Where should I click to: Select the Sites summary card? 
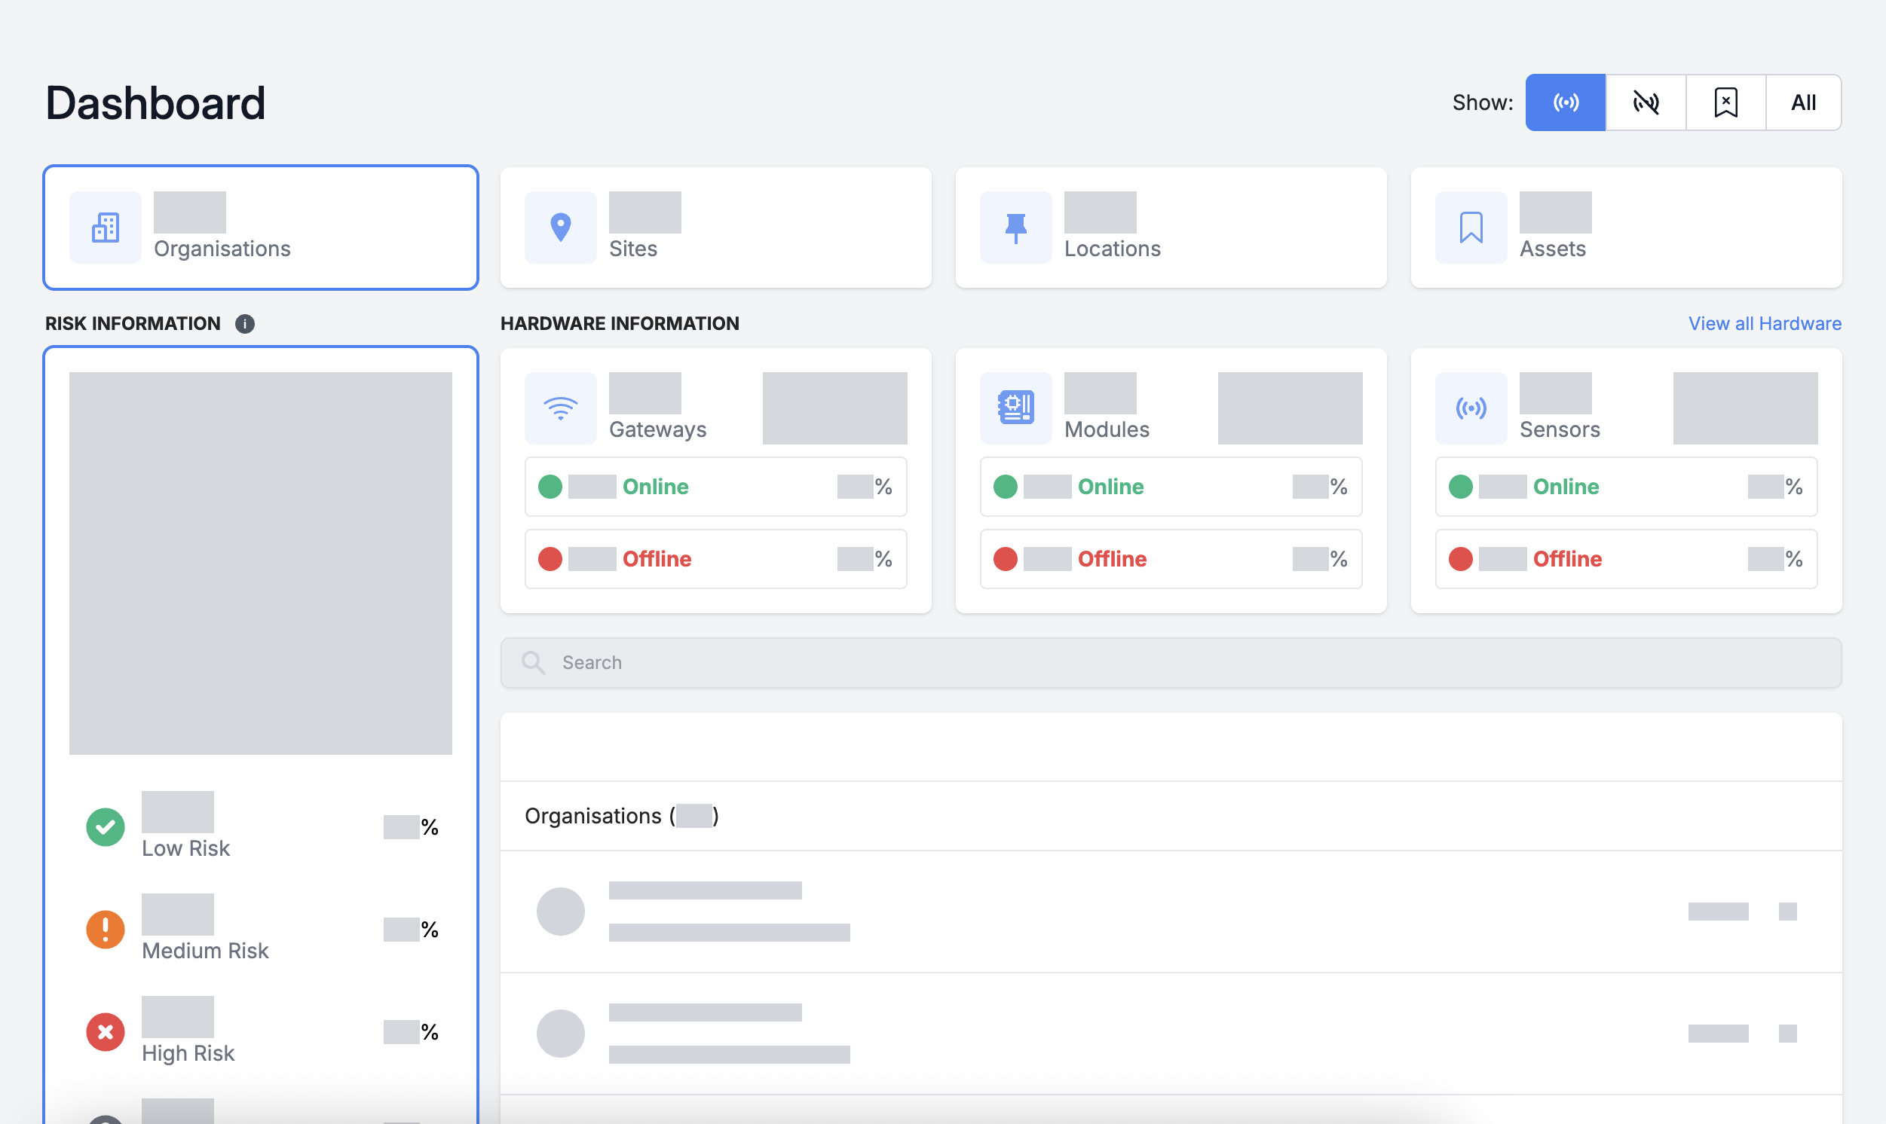[715, 228]
